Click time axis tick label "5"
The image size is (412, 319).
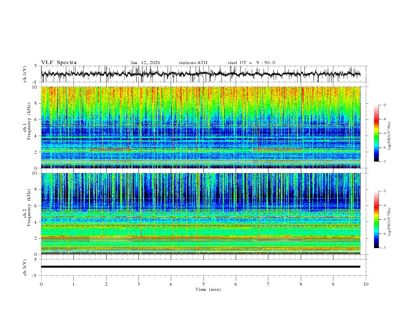203,284
